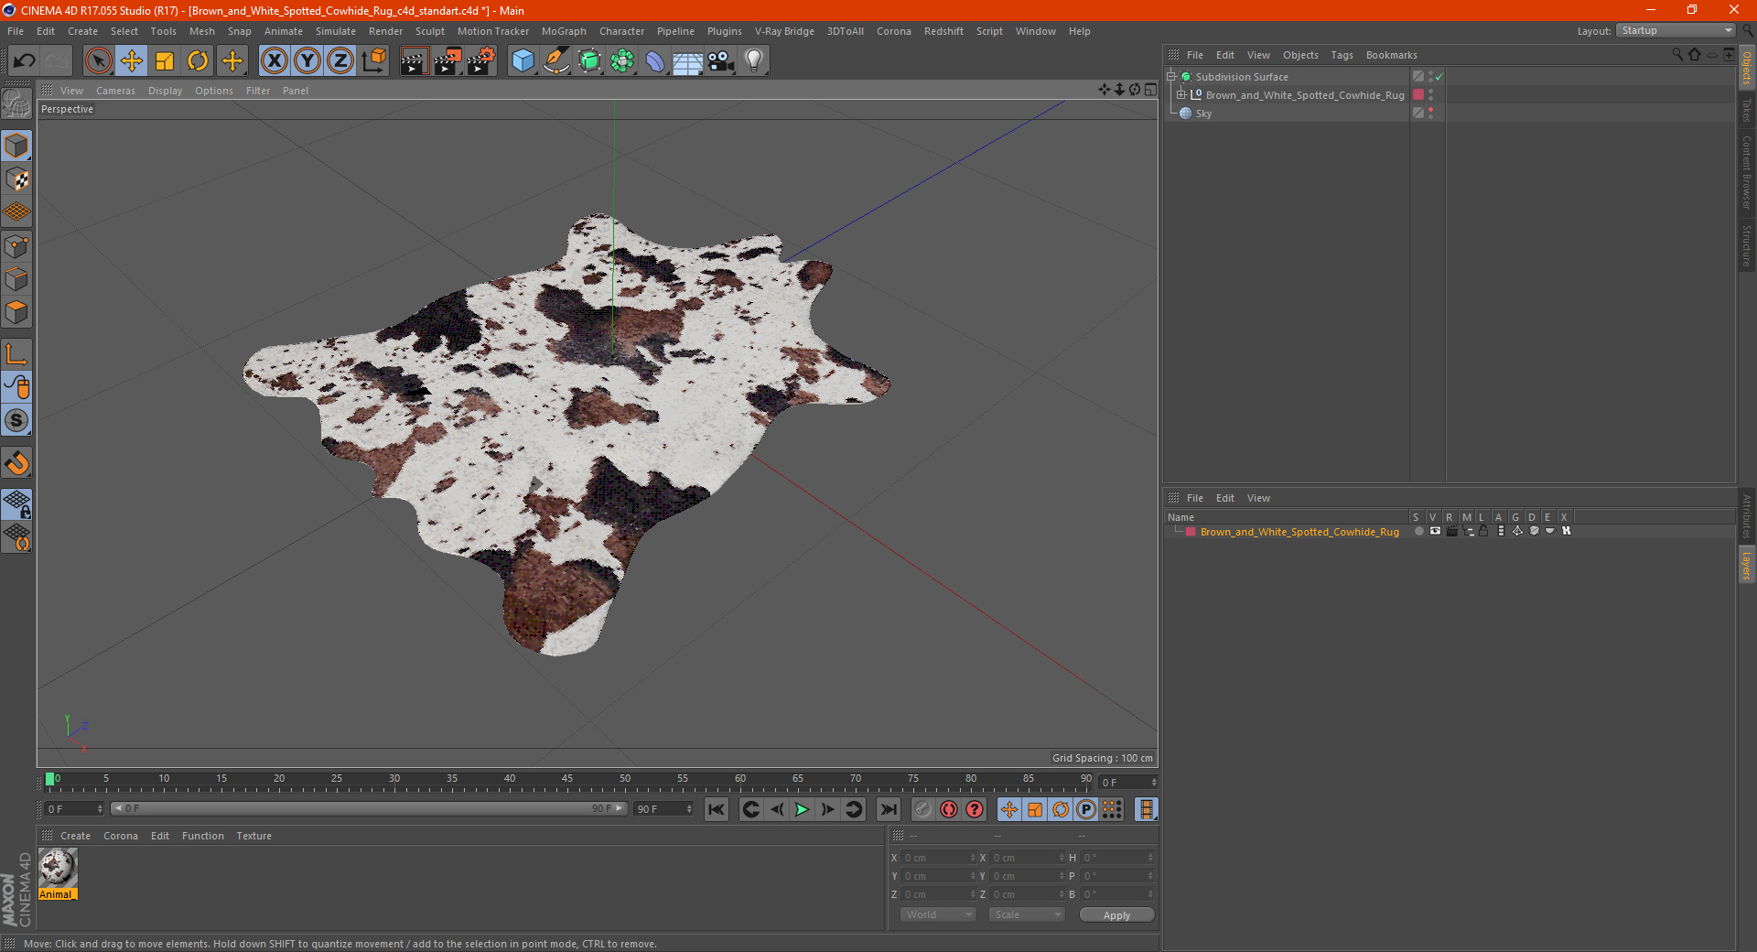The image size is (1757, 952).
Task: Toggle the layer's Lock icon
Action: tap(1483, 532)
